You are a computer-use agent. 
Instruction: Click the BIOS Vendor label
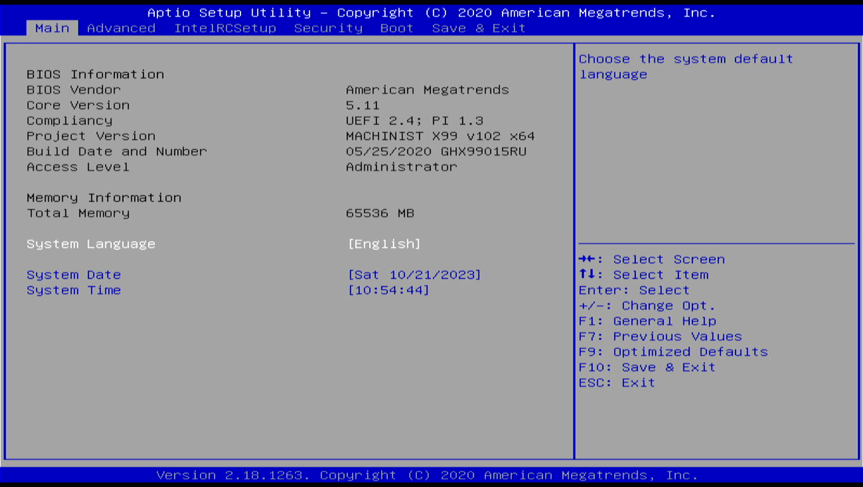[74, 90]
